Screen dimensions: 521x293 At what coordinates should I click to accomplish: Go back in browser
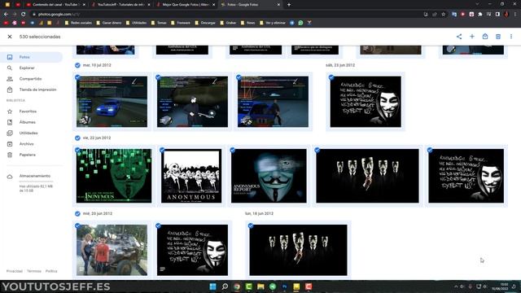pyautogui.click(x=6, y=15)
